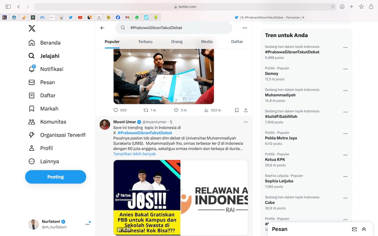This screenshot has height=236, width=378.
Task: Open Komunitas in the sidebar
Action: pos(47,122)
